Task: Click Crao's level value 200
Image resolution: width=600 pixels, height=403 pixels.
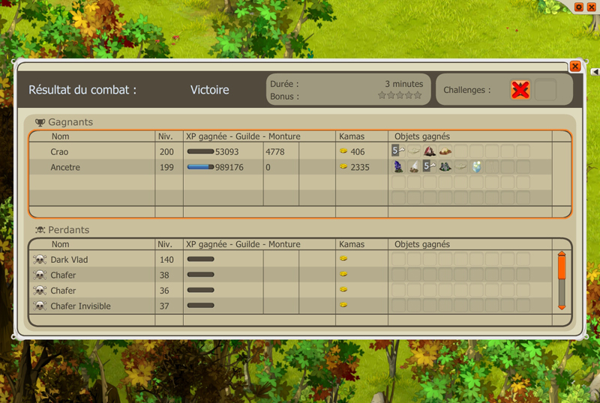Action: pyautogui.click(x=166, y=152)
